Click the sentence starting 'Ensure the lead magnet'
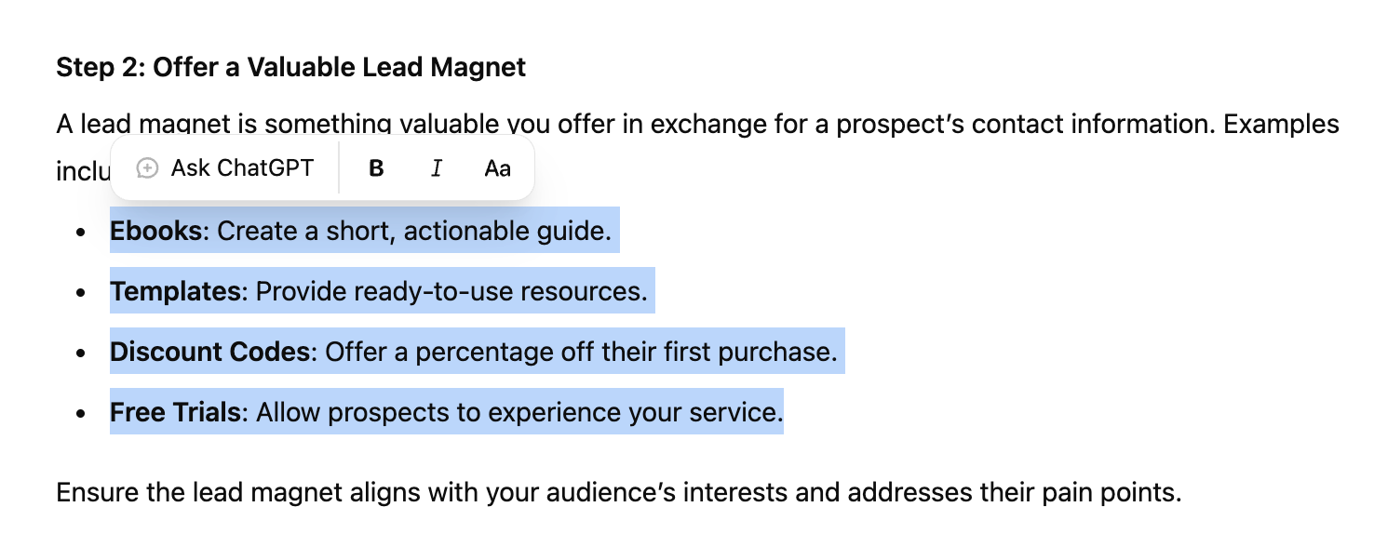 pyautogui.click(x=619, y=491)
